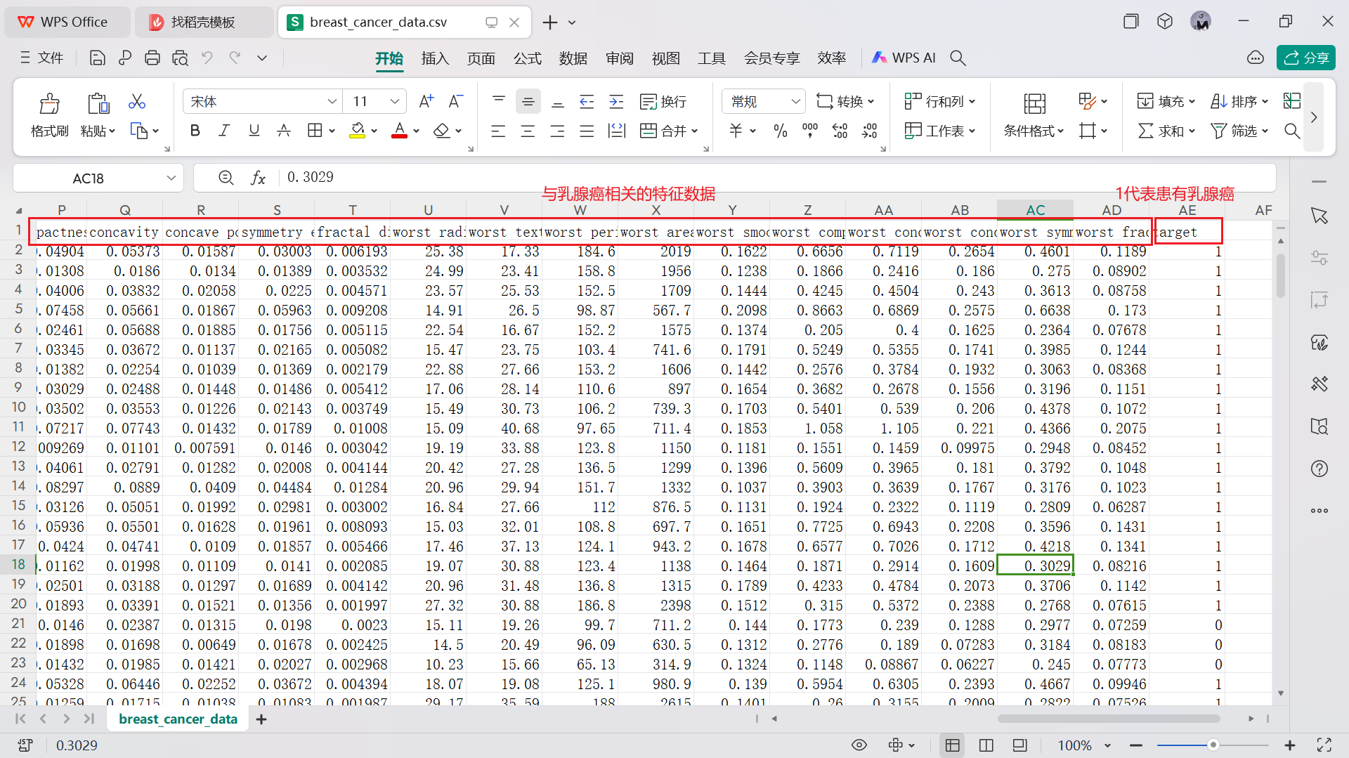Image resolution: width=1349 pixels, height=758 pixels.
Task: Click 求和 sum button
Action: pos(1166,131)
